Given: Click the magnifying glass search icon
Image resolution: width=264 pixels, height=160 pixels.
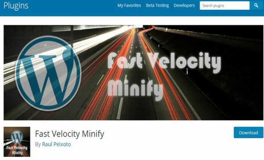Looking at the screenshot, I should click(x=256, y=6).
